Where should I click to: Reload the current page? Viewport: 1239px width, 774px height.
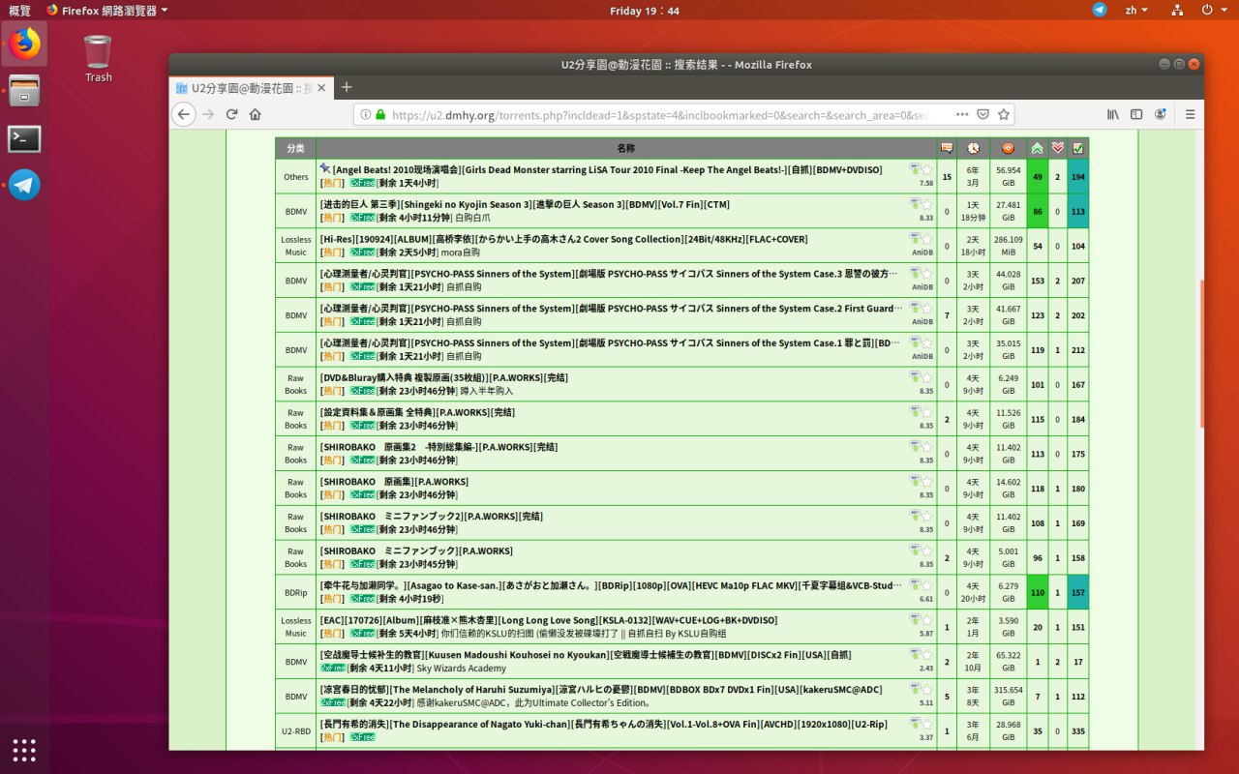[x=232, y=114]
